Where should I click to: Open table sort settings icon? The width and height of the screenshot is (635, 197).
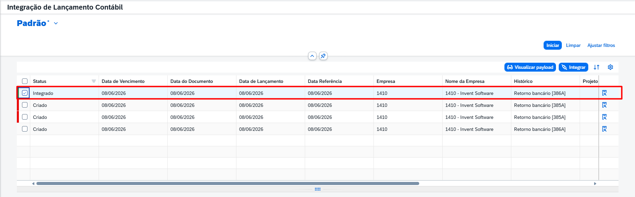pos(597,67)
